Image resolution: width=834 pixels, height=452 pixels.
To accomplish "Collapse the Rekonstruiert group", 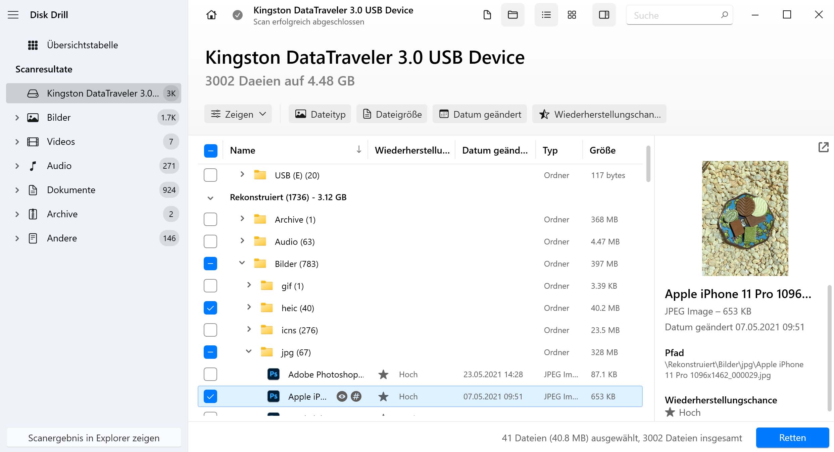I will click(210, 198).
